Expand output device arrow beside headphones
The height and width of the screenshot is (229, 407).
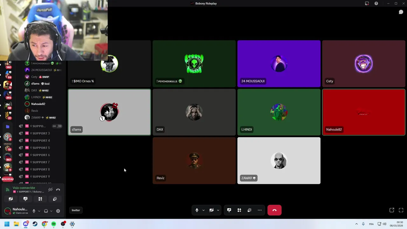click(51, 211)
